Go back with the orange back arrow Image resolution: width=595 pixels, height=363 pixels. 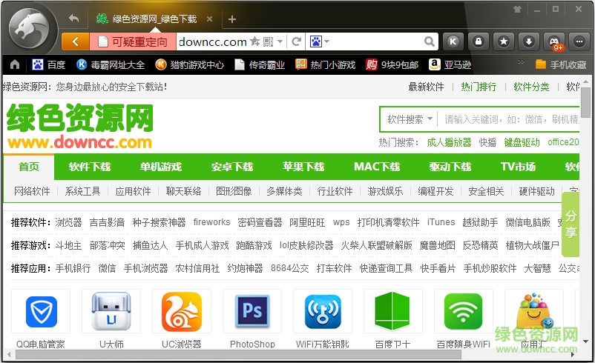[75, 41]
